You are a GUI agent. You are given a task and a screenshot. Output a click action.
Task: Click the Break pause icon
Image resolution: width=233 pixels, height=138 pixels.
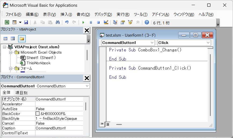point(91,23)
